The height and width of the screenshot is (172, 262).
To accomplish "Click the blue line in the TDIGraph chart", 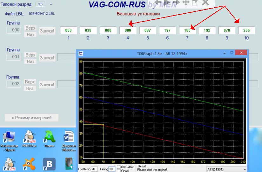I will (x=163, y=116).
